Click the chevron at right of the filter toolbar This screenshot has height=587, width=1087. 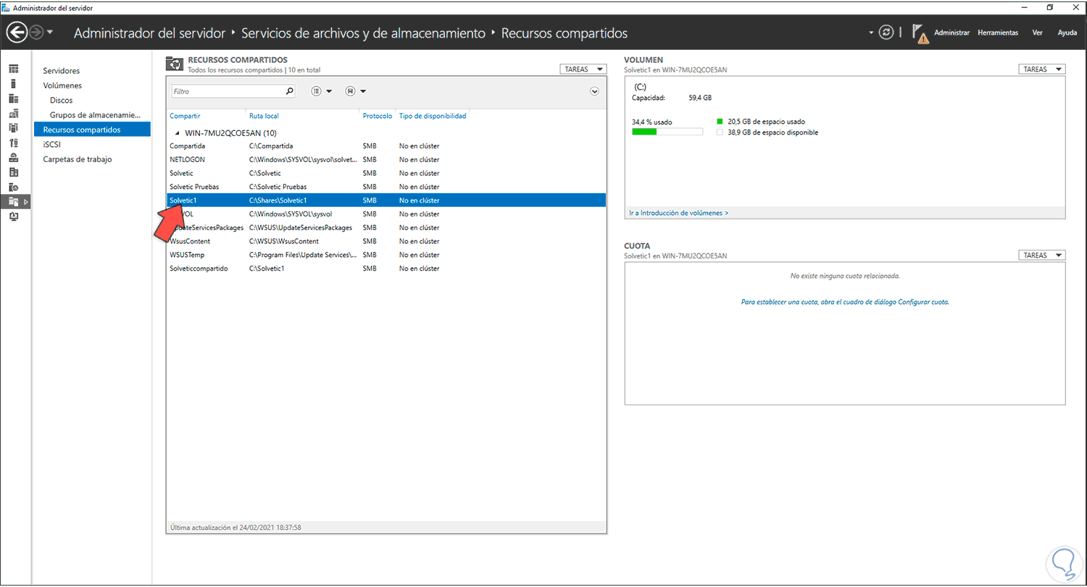click(594, 91)
